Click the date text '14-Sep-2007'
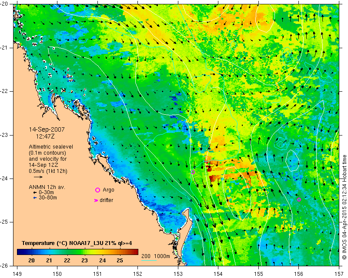The height and width of the screenshot is (278, 348). [x=47, y=129]
